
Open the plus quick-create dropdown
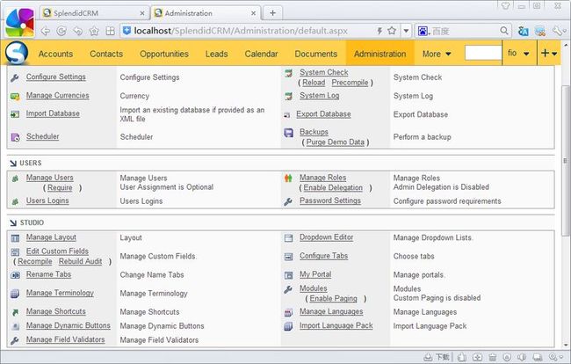click(x=549, y=54)
